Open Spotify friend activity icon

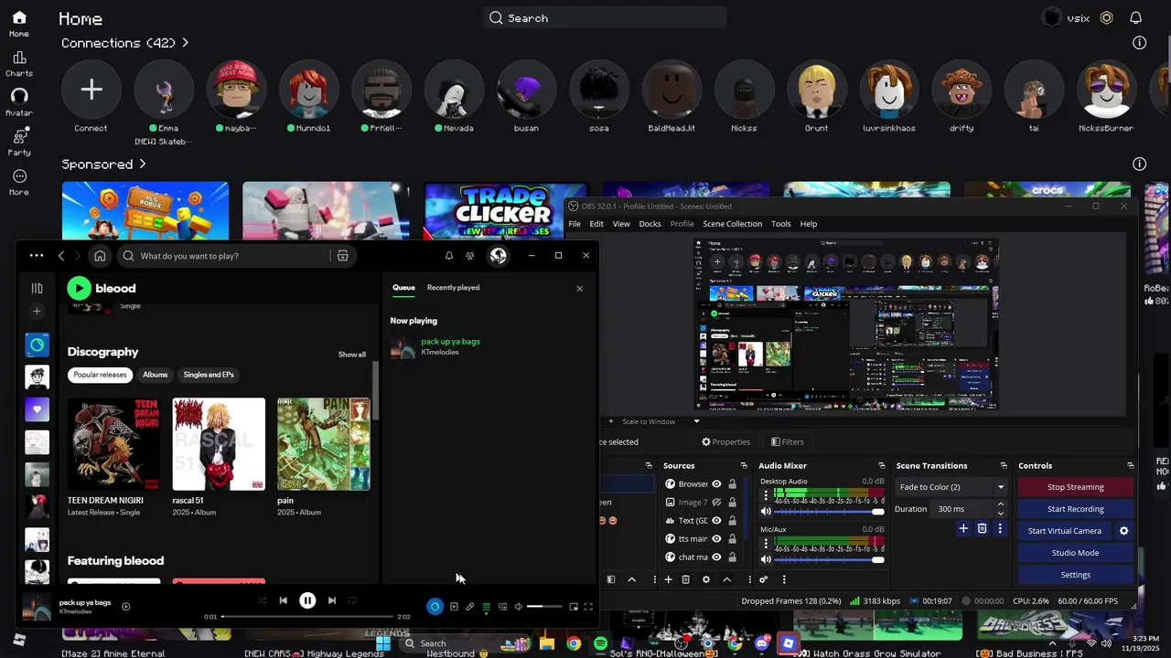pos(469,256)
